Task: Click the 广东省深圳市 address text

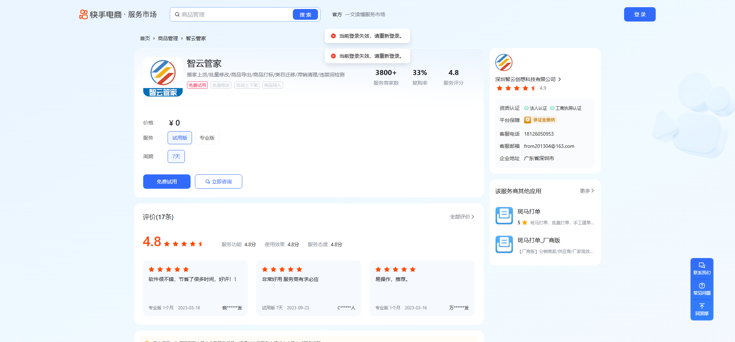Action: click(x=539, y=158)
